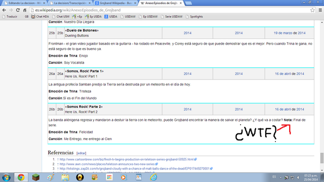Open the awn.com teletoon reference link
324x182 pixels.
(107, 164)
